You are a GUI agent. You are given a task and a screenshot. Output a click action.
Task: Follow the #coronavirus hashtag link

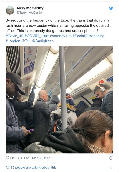click(x=61, y=36)
